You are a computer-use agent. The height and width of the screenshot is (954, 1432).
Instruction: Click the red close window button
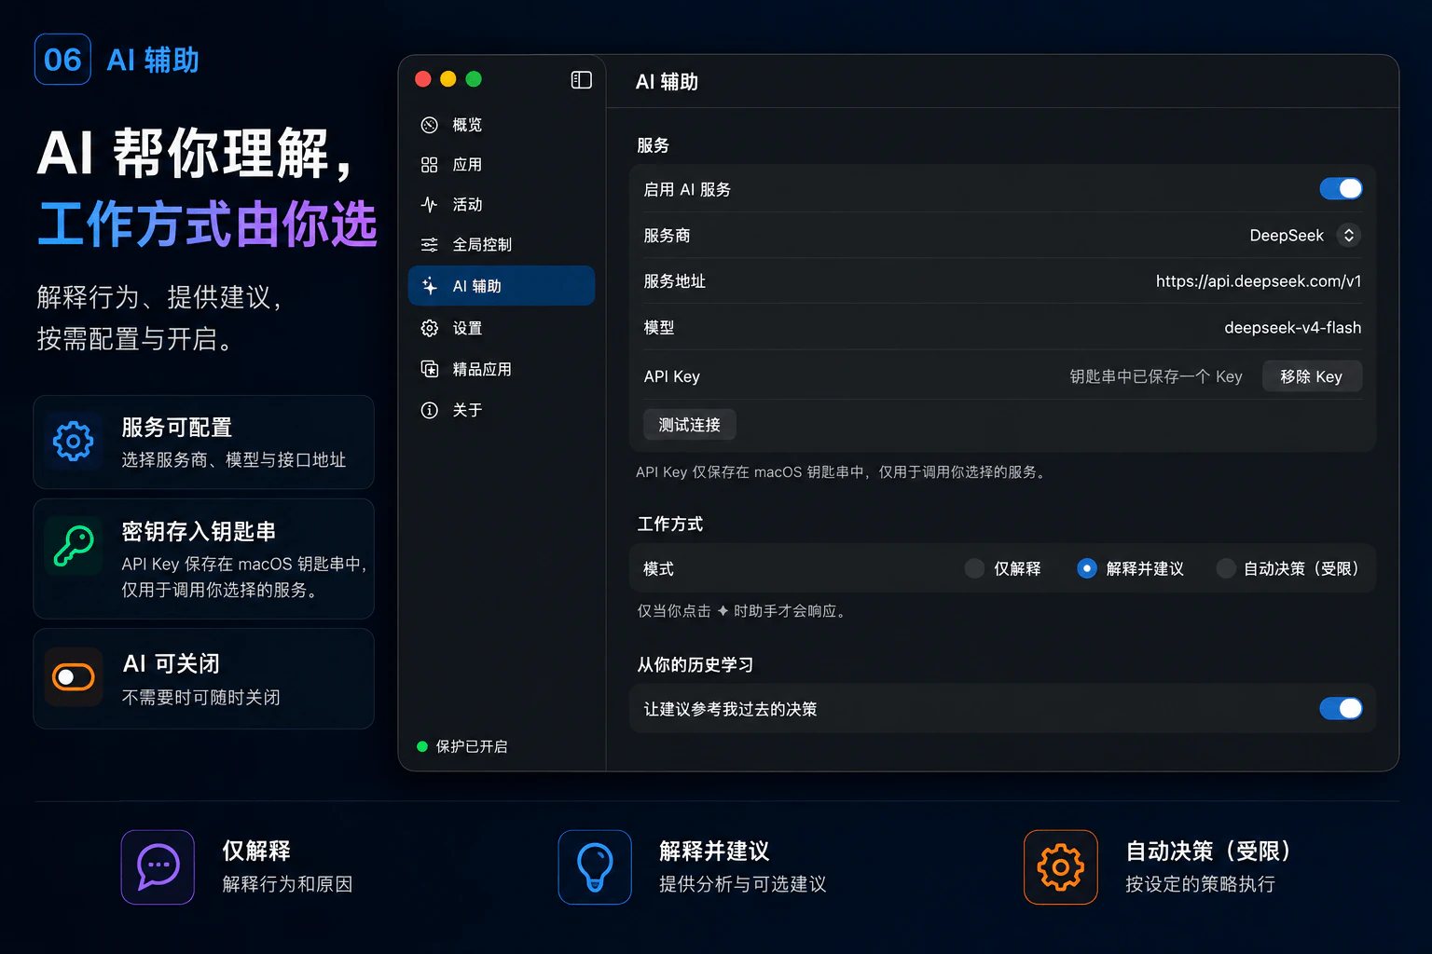[422, 79]
